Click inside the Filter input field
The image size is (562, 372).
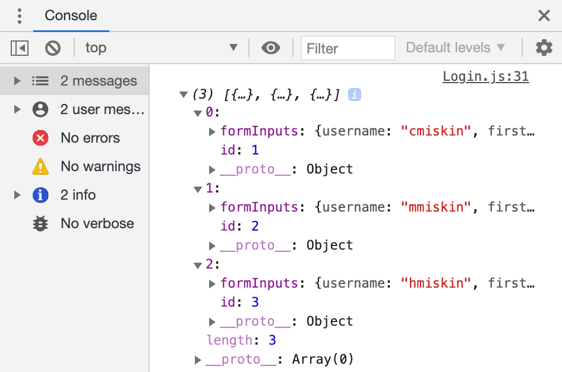tap(348, 48)
